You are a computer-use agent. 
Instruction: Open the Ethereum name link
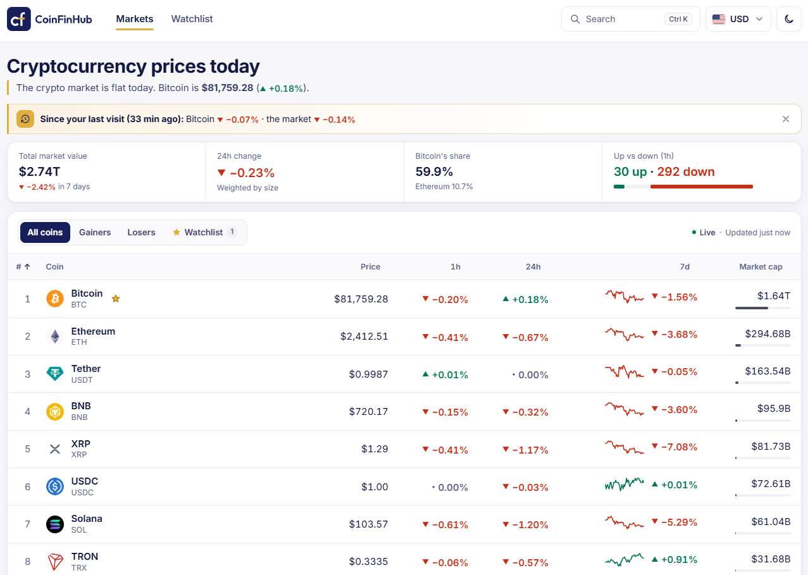point(93,331)
